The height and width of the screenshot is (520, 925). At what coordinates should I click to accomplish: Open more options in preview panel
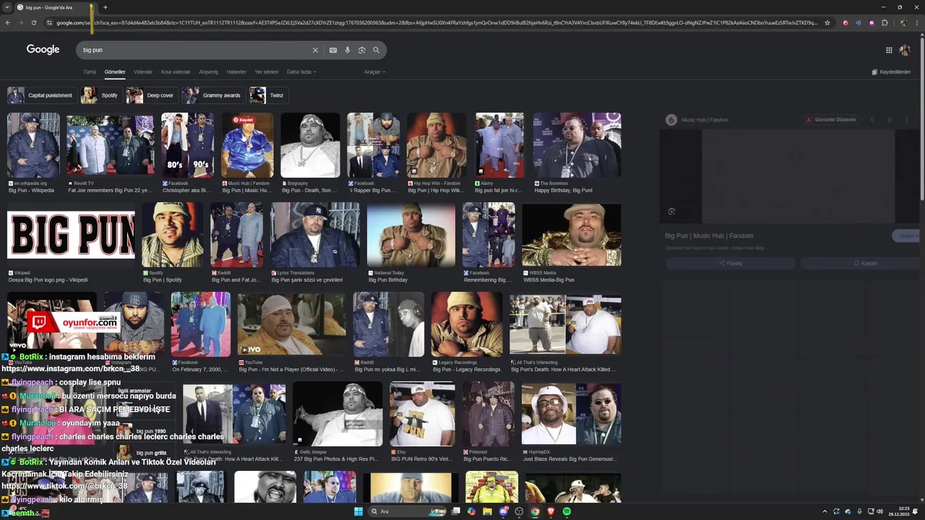point(907,120)
